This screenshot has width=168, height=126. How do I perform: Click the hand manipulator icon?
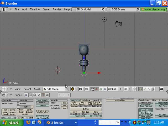click(92, 89)
